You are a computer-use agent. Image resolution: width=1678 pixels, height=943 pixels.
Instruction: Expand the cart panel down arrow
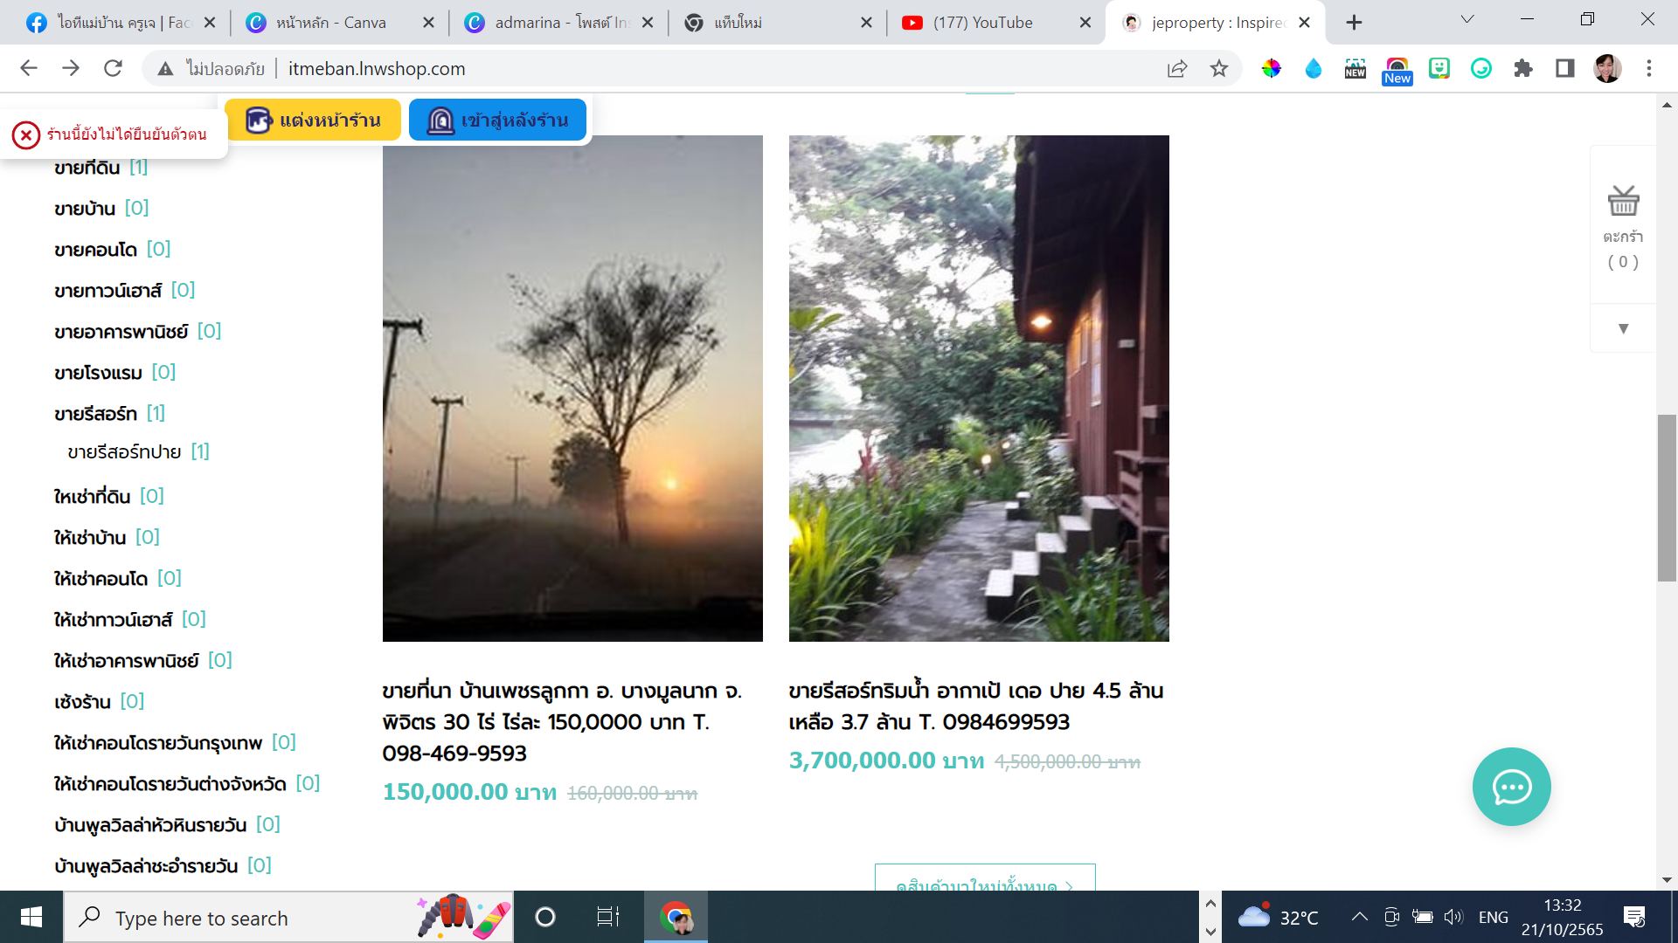coord(1623,328)
